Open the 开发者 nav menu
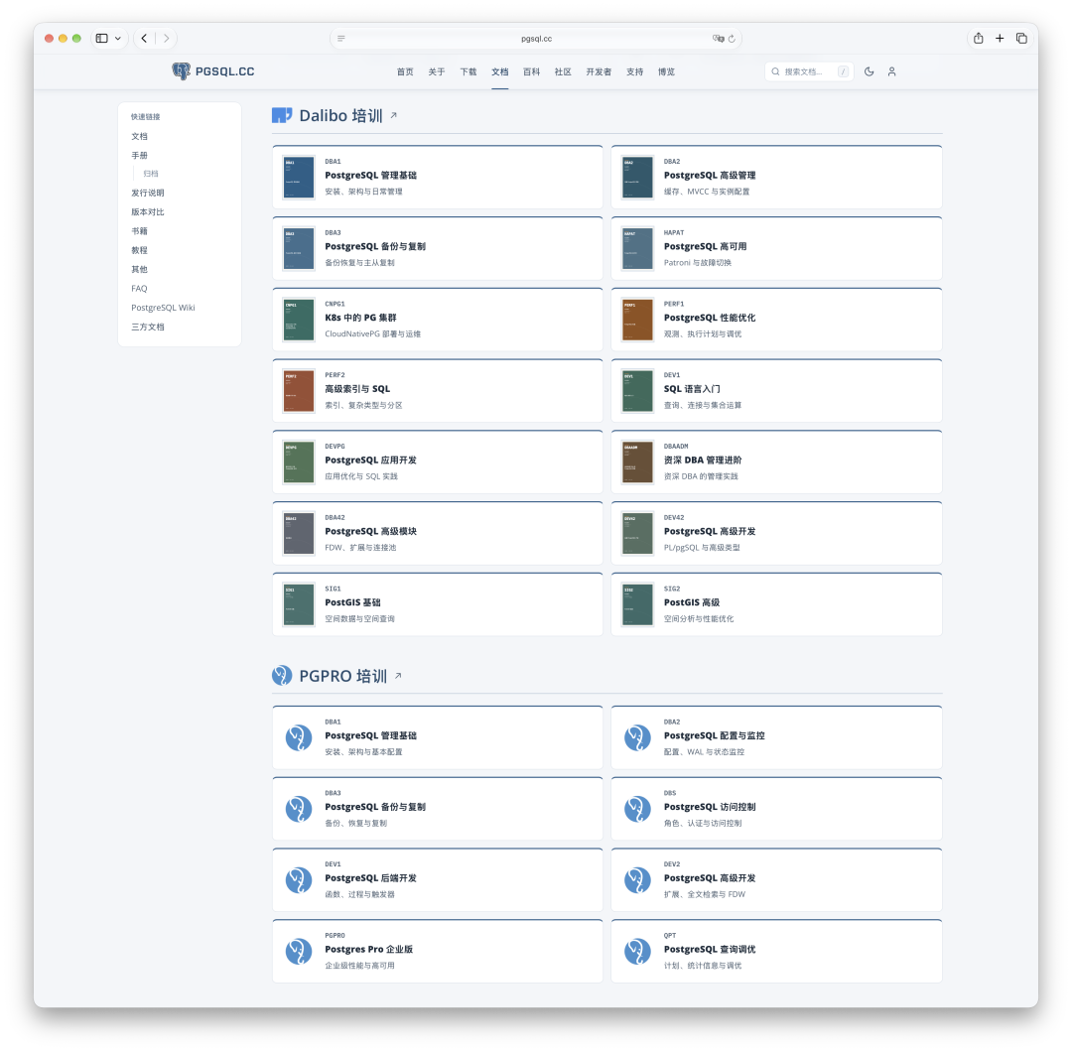The width and height of the screenshot is (1072, 1052). (599, 71)
